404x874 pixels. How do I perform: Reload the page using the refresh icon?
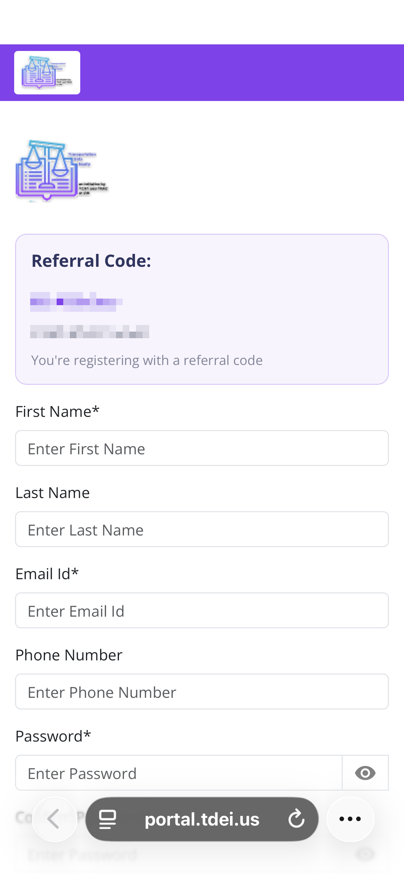click(296, 819)
